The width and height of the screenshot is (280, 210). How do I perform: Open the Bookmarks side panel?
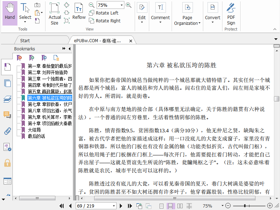click(7, 67)
